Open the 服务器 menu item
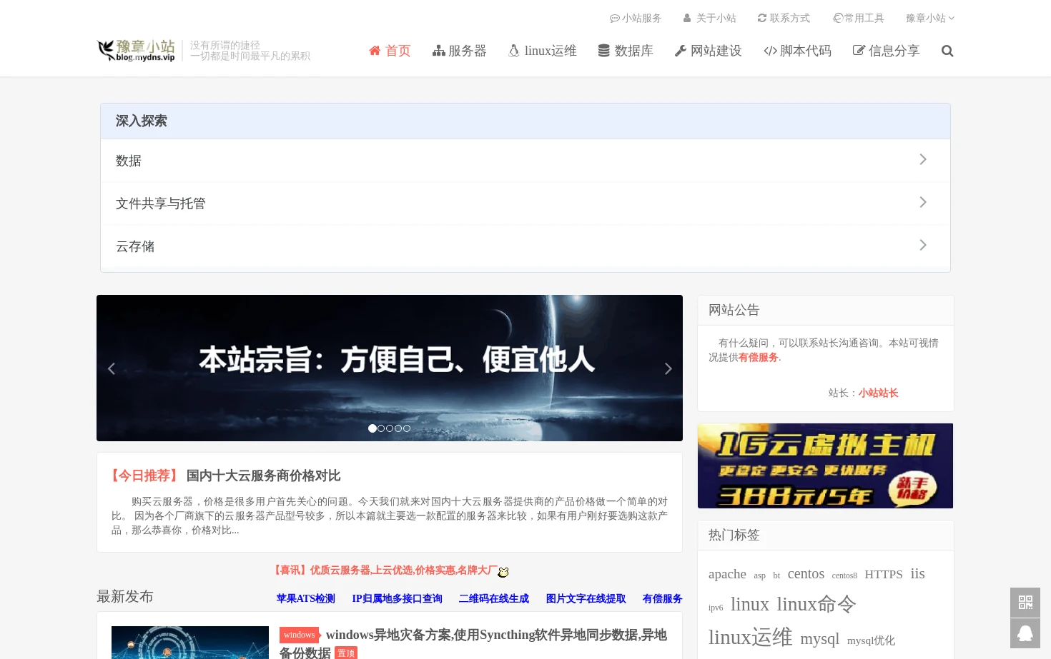 (x=460, y=51)
